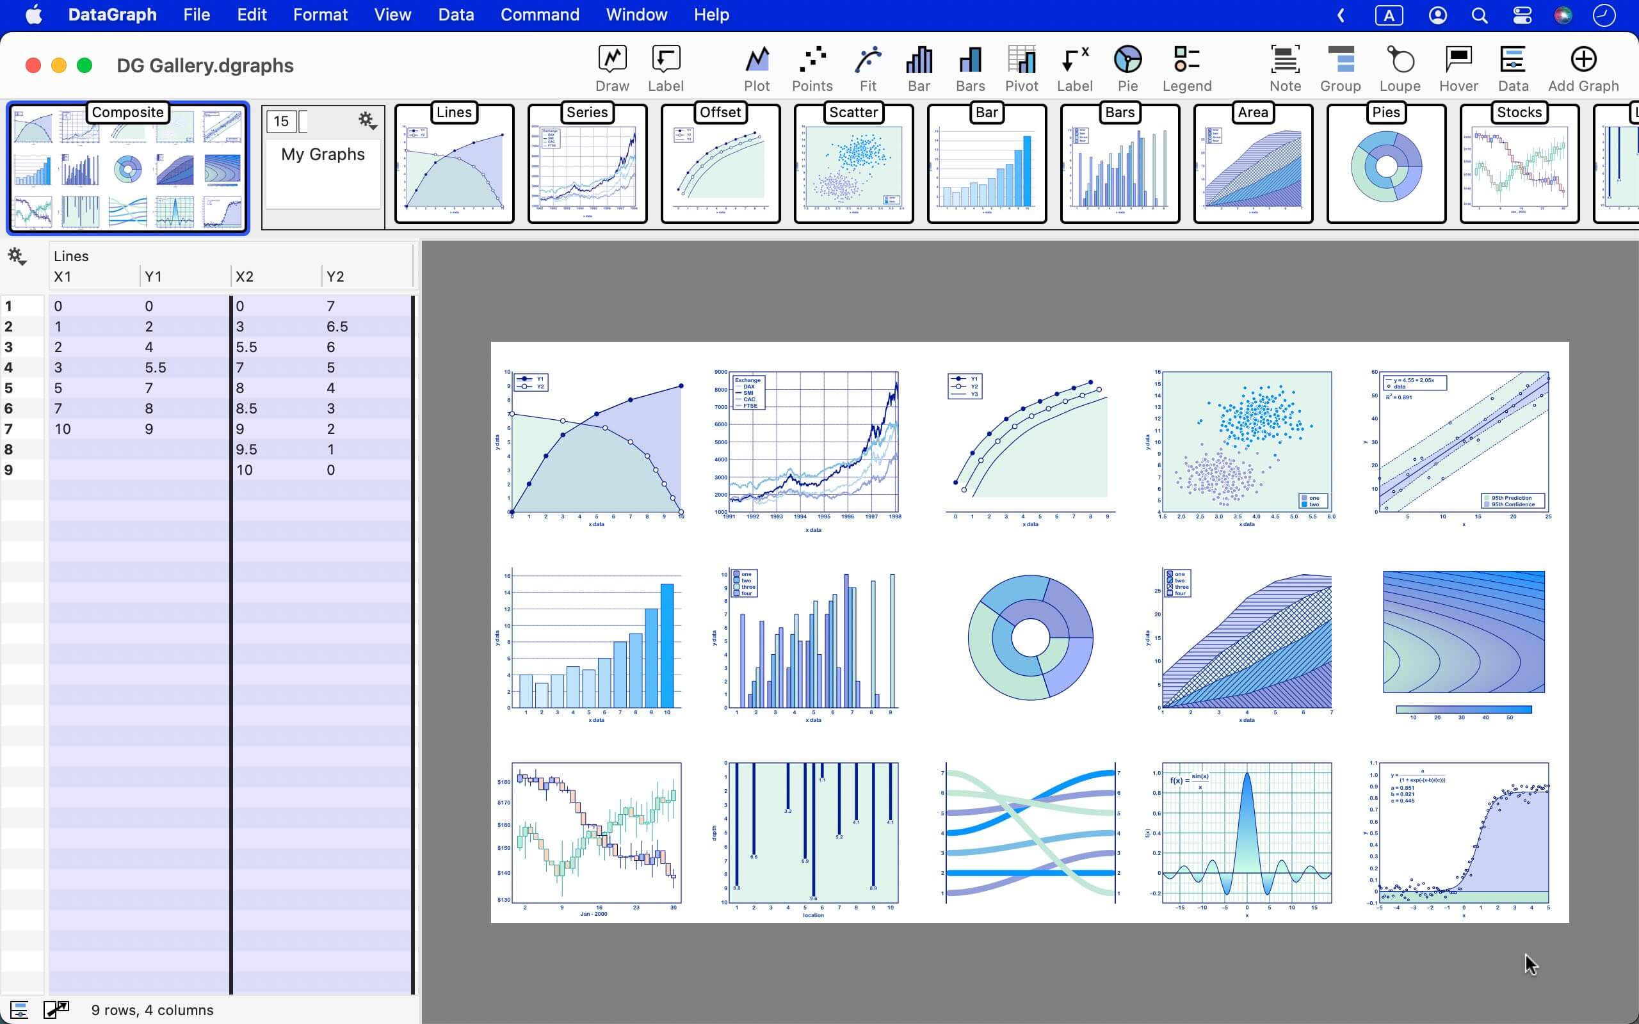
Task: Open gear menu in My Graphs panel
Action: click(367, 121)
